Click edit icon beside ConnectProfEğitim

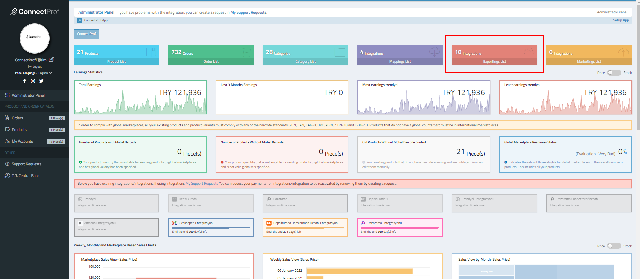point(51,60)
